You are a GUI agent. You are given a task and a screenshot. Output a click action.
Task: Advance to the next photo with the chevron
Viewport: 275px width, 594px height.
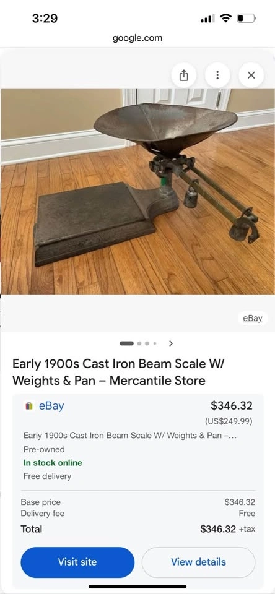pos(171,343)
